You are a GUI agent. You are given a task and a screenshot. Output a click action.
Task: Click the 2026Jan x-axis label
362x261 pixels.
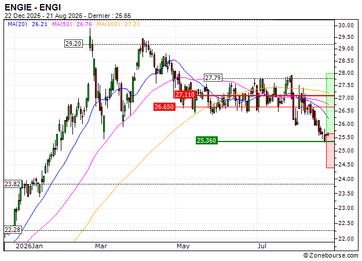(29, 246)
